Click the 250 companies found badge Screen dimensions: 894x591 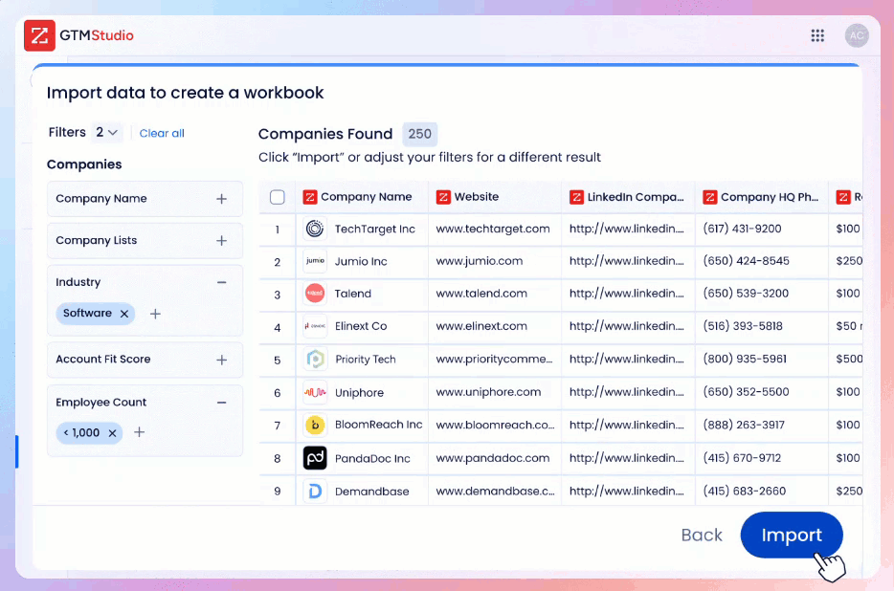click(x=419, y=134)
